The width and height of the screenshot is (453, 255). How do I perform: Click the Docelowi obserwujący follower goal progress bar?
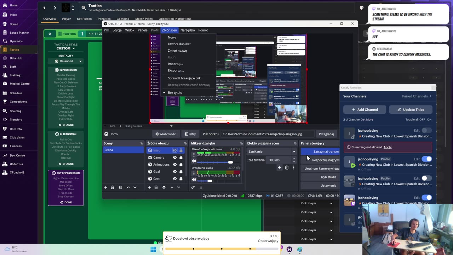222,249
